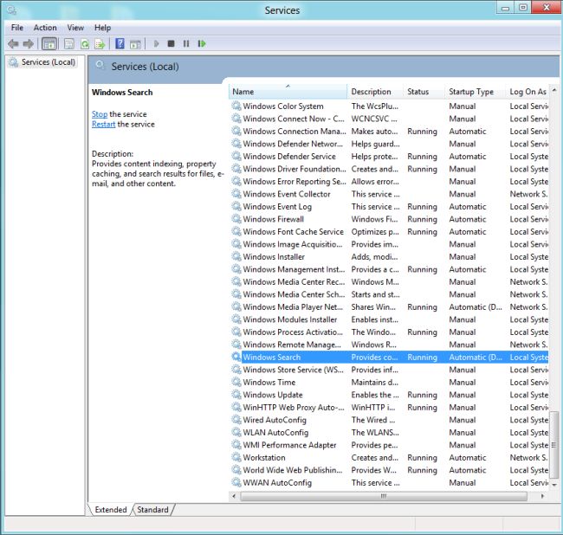This screenshot has width=563, height=535.
Task: Click the Refresh toolbar icon
Action: tap(84, 44)
